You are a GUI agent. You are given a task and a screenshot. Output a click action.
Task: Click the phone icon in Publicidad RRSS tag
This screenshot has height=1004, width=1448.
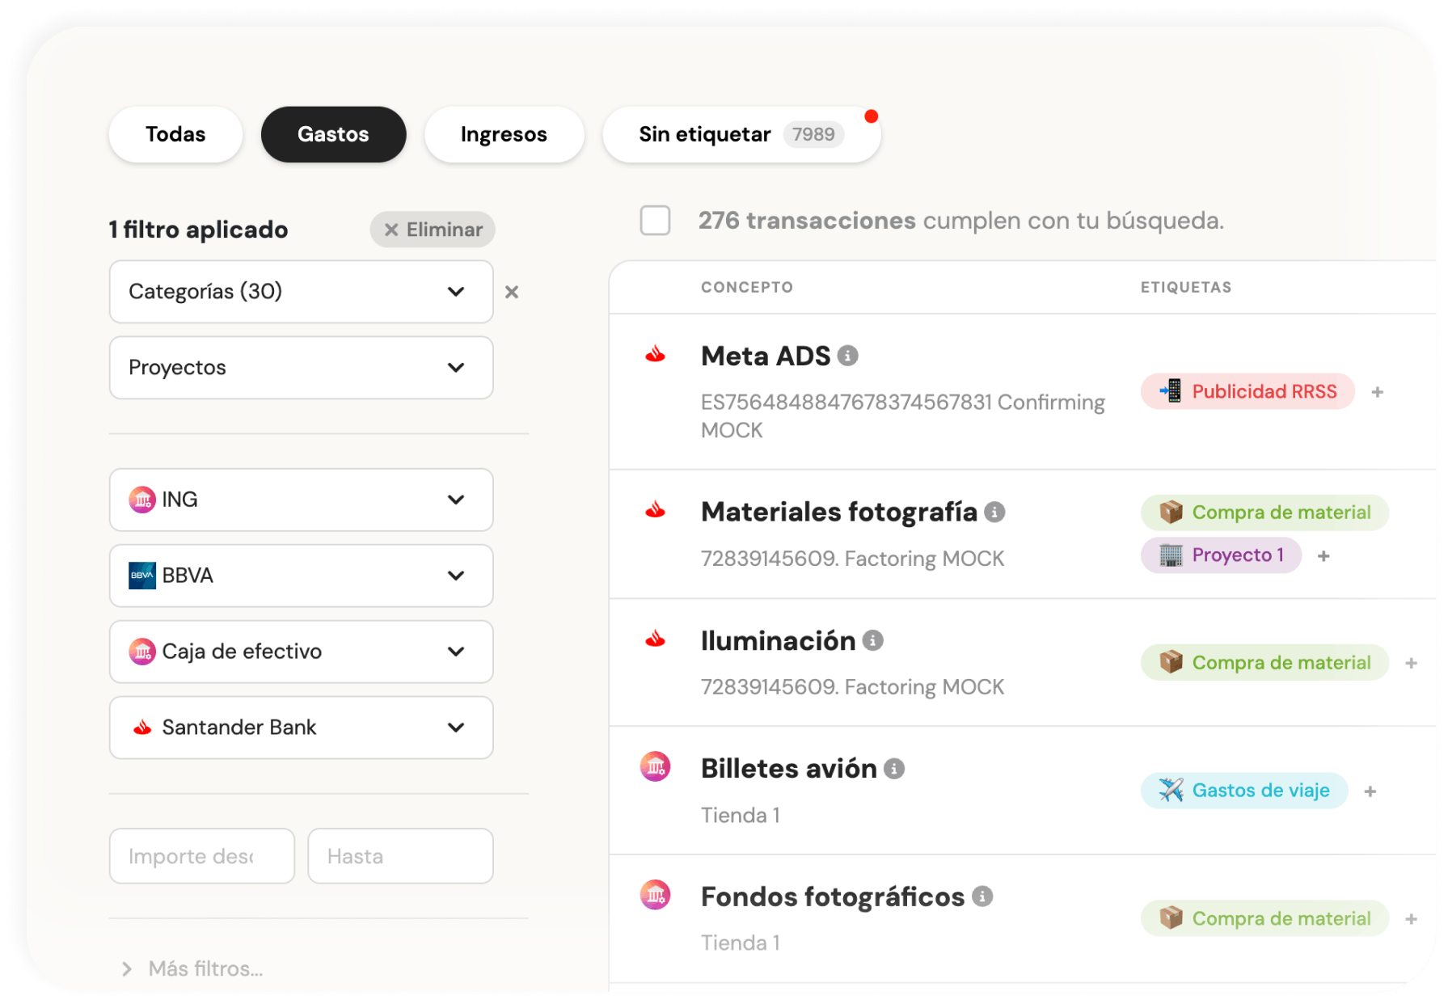(x=1171, y=391)
